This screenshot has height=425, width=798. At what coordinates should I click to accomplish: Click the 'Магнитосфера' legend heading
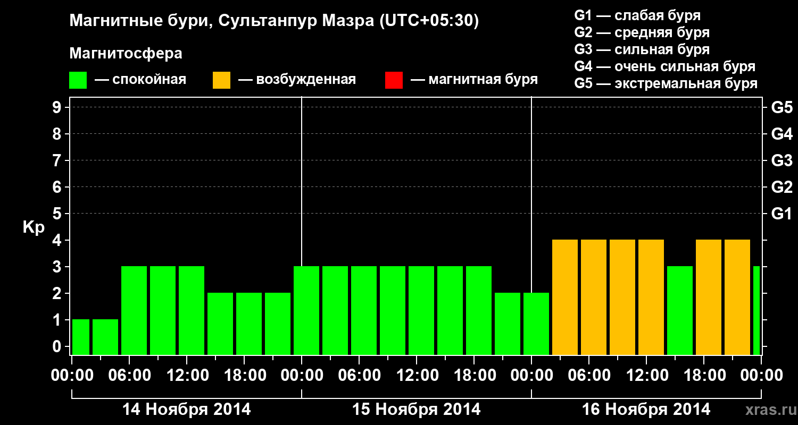tap(126, 54)
